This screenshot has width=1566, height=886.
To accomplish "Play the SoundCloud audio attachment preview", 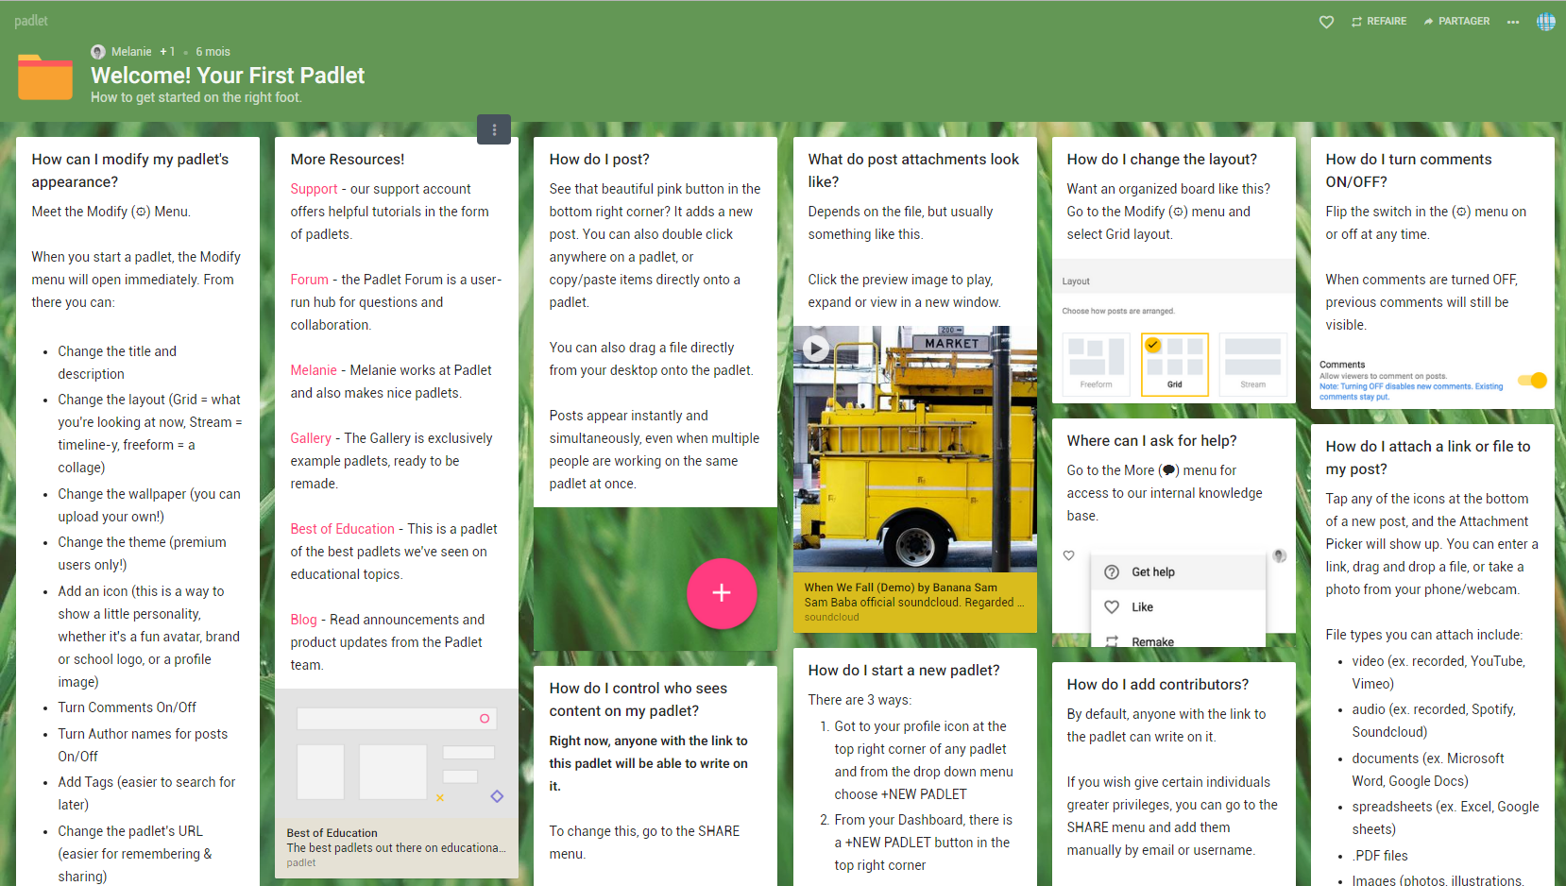I will pos(815,348).
